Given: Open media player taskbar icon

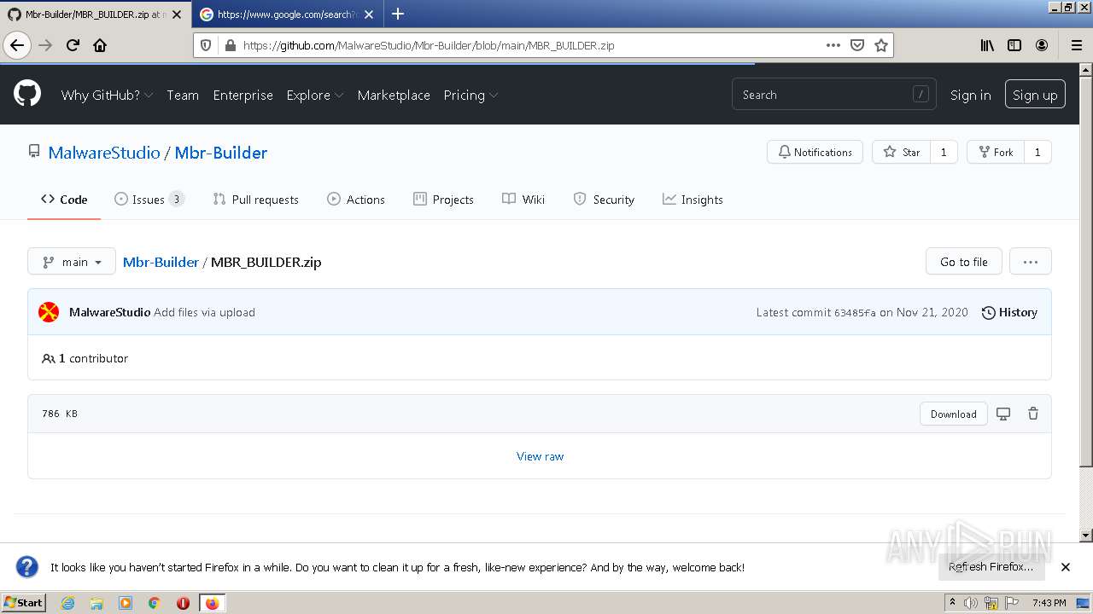Looking at the screenshot, I should (x=126, y=603).
